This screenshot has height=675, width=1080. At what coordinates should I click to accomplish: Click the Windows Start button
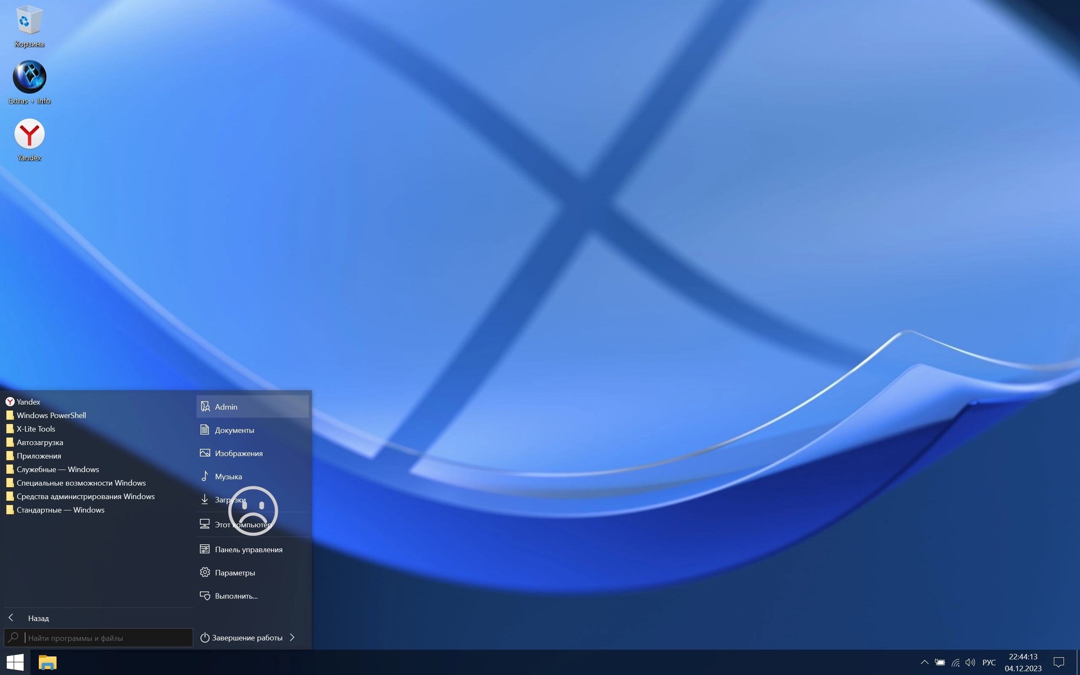coord(15,662)
